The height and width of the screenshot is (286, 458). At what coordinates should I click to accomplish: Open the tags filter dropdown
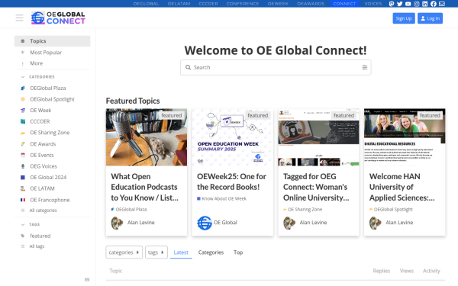point(156,252)
